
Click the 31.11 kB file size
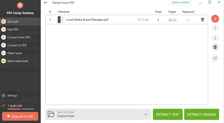(x=143, y=20)
